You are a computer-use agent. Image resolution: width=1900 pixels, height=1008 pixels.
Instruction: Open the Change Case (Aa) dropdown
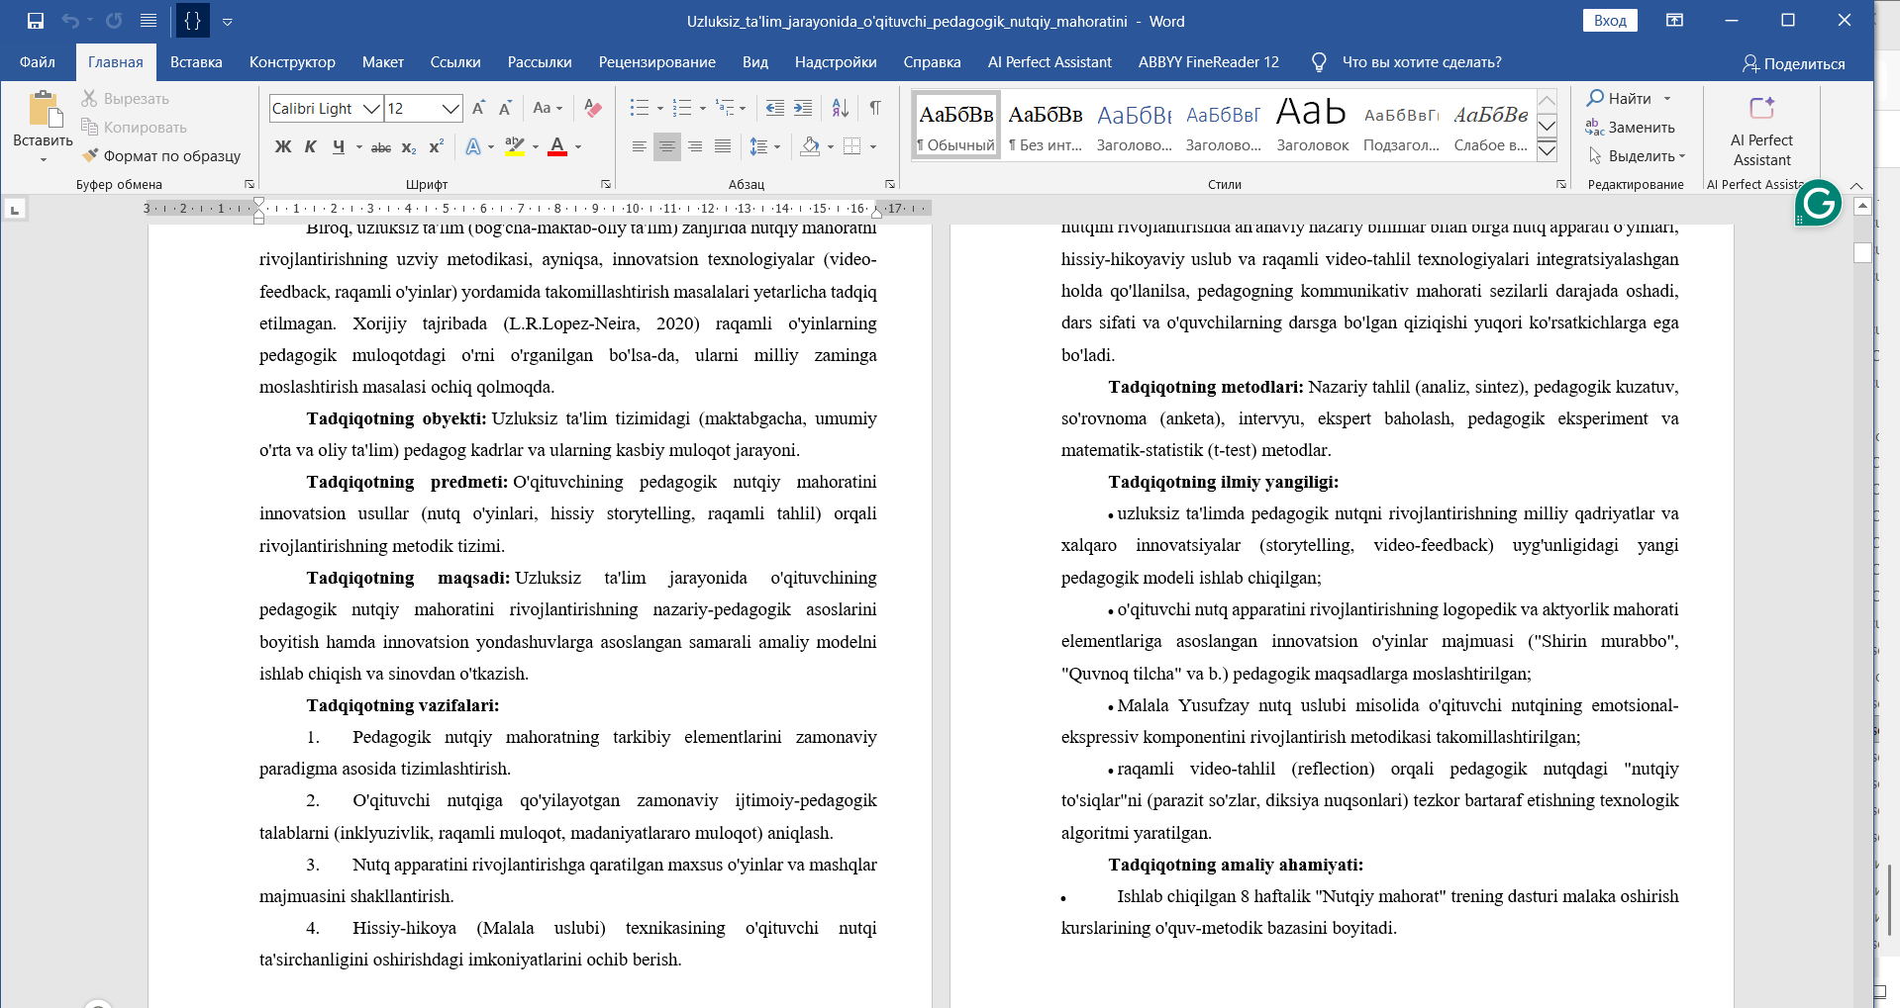tap(548, 108)
